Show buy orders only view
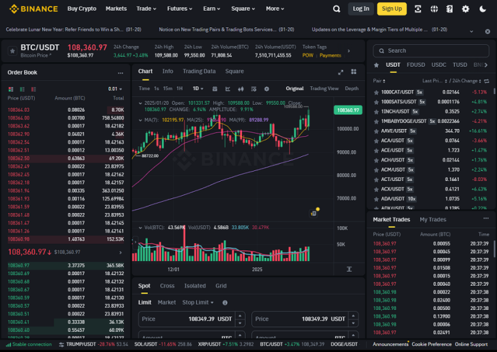 [x=22, y=90]
